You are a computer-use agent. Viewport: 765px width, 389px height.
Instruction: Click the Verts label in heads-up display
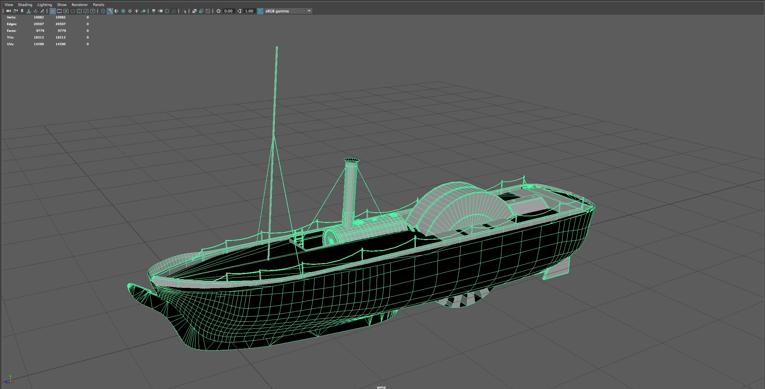pyautogui.click(x=11, y=17)
